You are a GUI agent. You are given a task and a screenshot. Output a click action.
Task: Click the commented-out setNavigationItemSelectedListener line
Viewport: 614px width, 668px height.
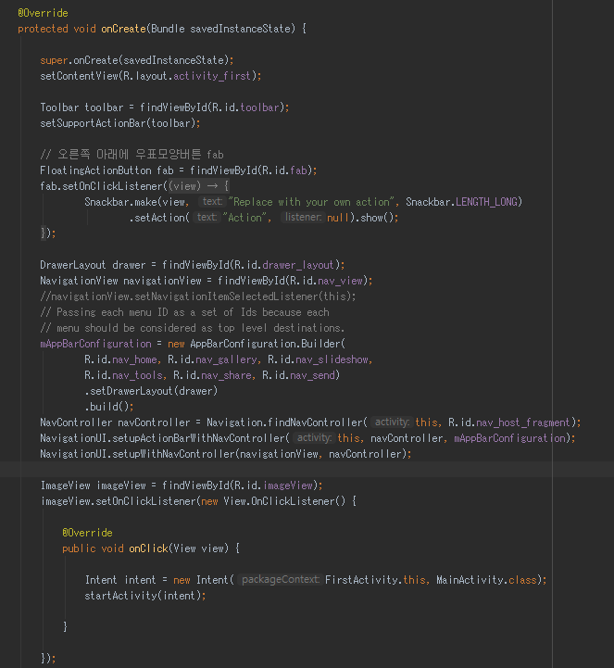point(198,296)
